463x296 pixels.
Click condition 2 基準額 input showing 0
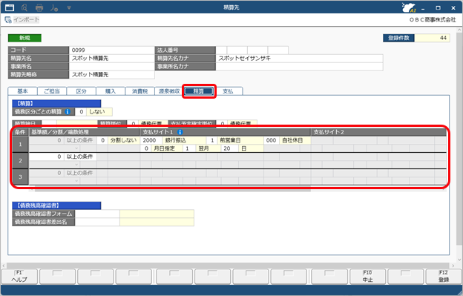[46, 157]
